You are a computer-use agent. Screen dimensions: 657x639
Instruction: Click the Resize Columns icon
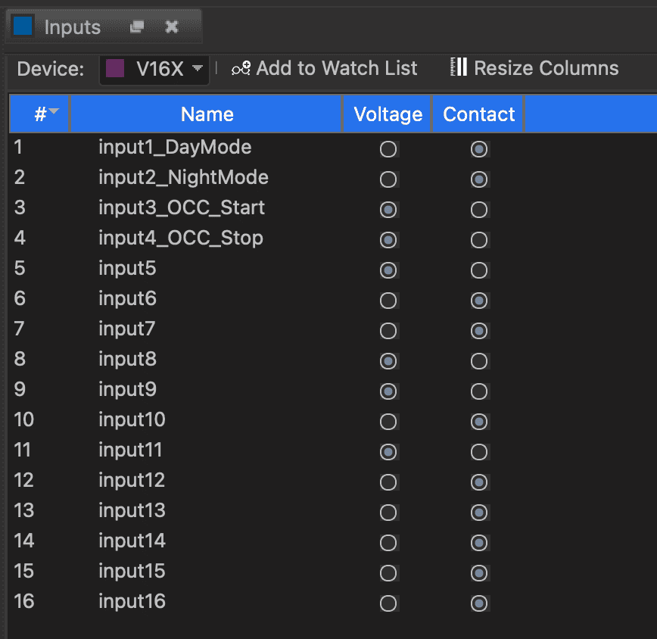[x=459, y=67]
